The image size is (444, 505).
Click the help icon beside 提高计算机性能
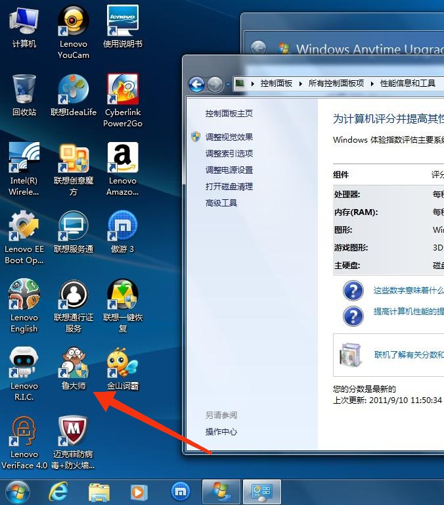coord(353,316)
